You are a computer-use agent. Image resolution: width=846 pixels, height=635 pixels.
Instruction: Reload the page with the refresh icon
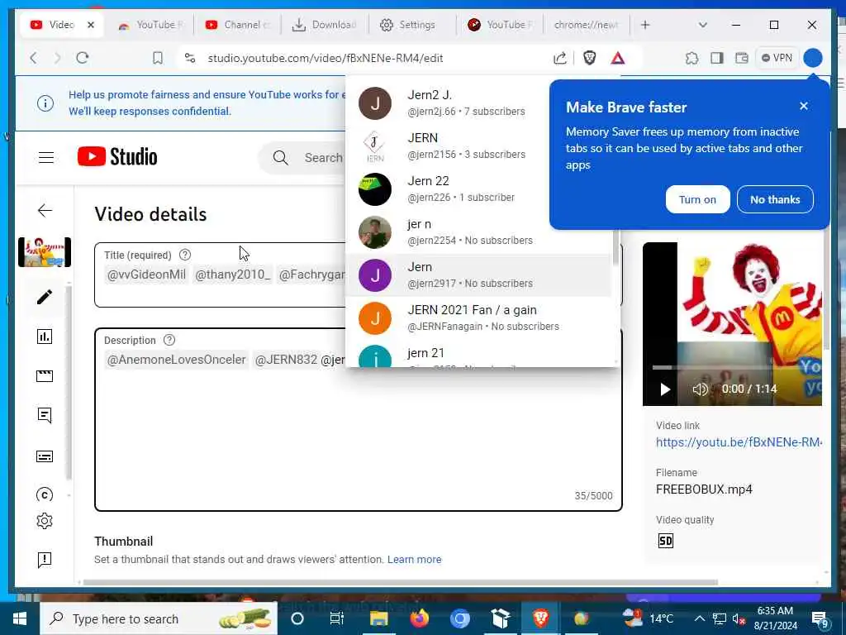point(82,58)
